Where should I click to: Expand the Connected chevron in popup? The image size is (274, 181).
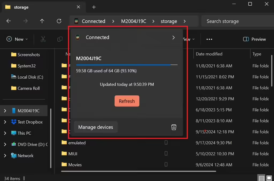click(173, 38)
